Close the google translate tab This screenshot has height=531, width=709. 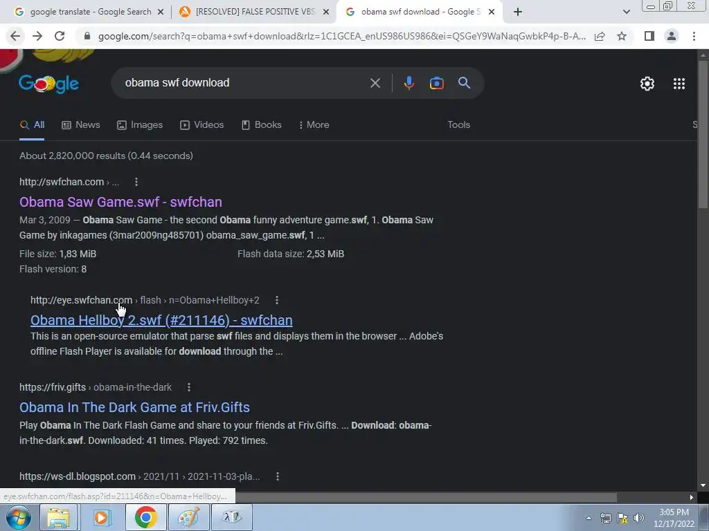161,12
